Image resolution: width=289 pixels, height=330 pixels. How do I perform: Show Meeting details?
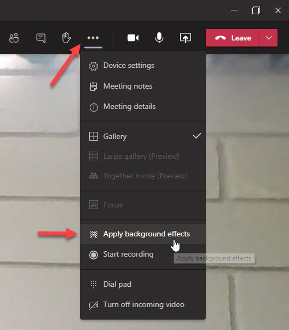[143, 107]
